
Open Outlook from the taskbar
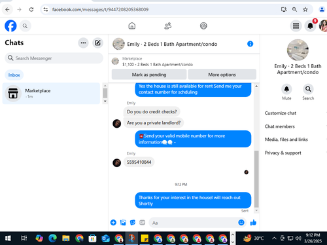(x=105, y=238)
